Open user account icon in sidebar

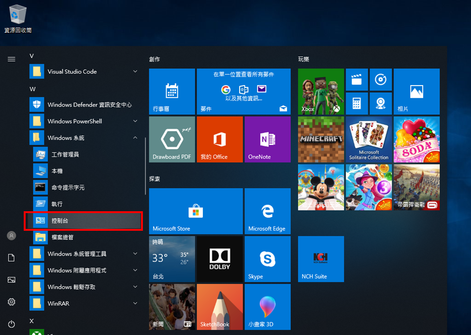pyautogui.click(x=12, y=235)
